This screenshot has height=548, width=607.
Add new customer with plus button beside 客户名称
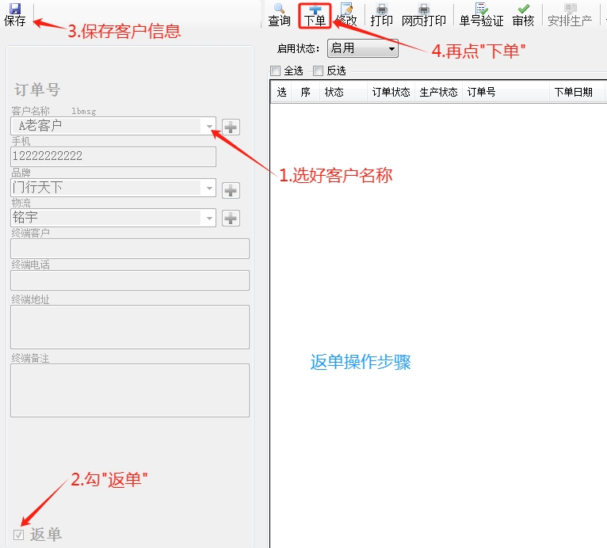[x=231, y=126]
